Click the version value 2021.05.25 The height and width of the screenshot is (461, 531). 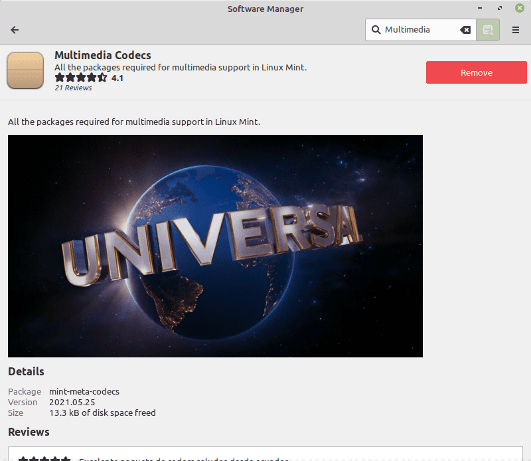tap(72, 402)
